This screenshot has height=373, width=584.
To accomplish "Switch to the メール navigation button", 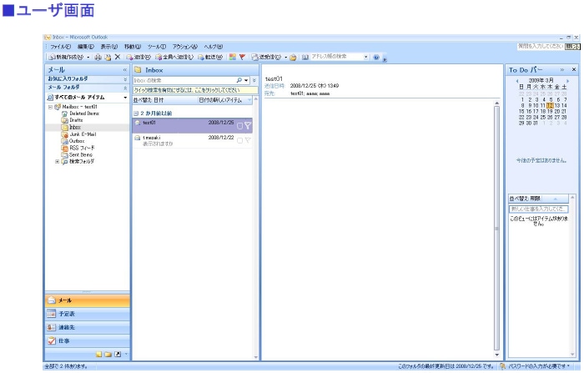I will pyautogui.click(x=88, y=300).
